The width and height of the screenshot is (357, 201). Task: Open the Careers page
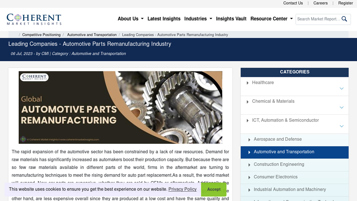coord(320,3)
